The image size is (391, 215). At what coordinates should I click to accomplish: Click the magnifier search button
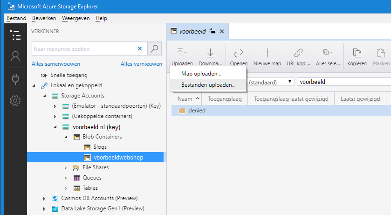(x=154, y=49)
